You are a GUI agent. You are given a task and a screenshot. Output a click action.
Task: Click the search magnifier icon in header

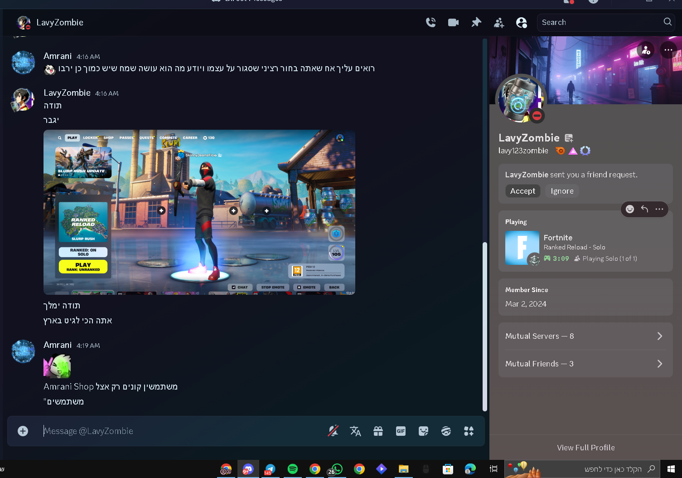[667, 22]
